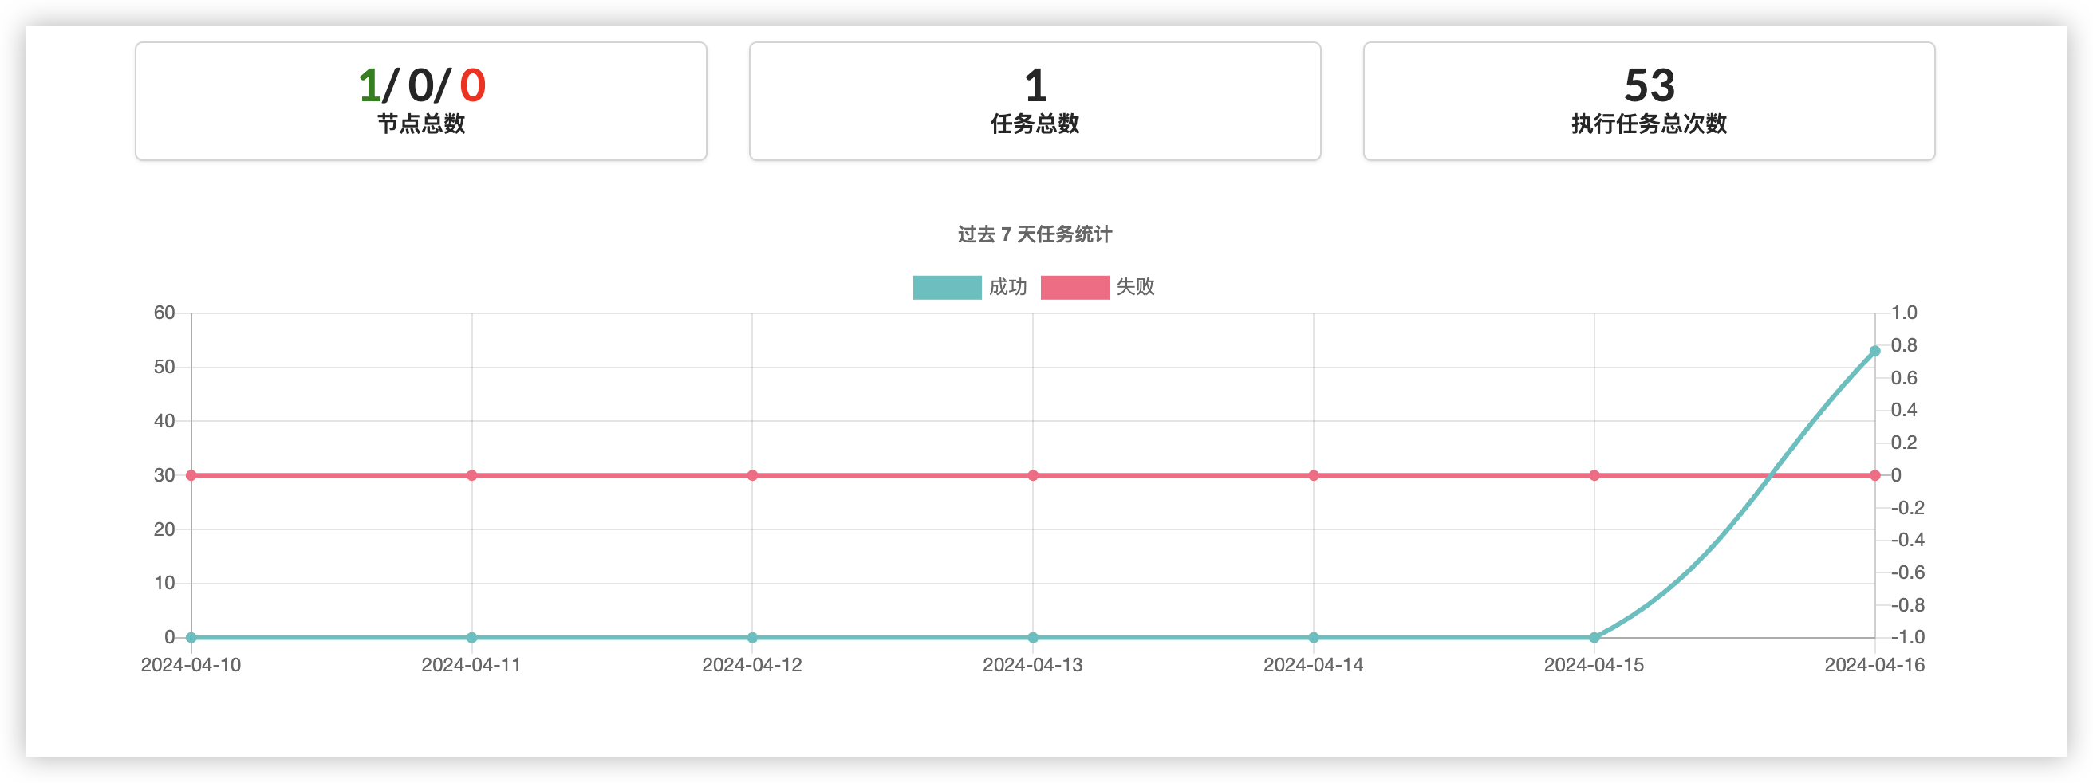Click the x-axis label 2024-04-10

click(x=191, y=665)
